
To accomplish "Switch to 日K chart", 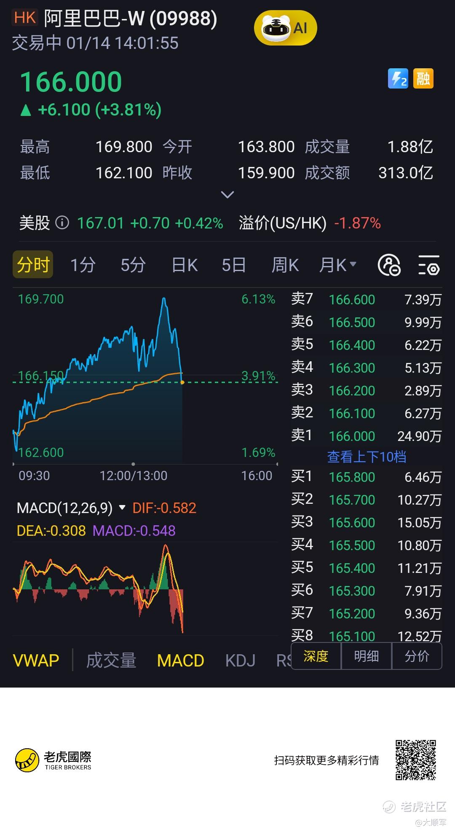I will pyautogui.click(x=185, y=265).
